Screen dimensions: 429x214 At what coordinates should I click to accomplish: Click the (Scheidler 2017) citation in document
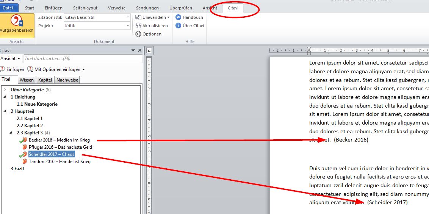click(x=387, y=202)
